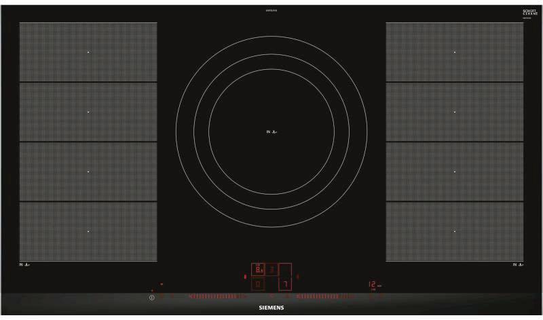
Task: Select the zone display showing 8
Action: (258, 270)
